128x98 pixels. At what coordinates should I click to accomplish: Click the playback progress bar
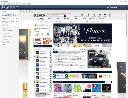61,8
